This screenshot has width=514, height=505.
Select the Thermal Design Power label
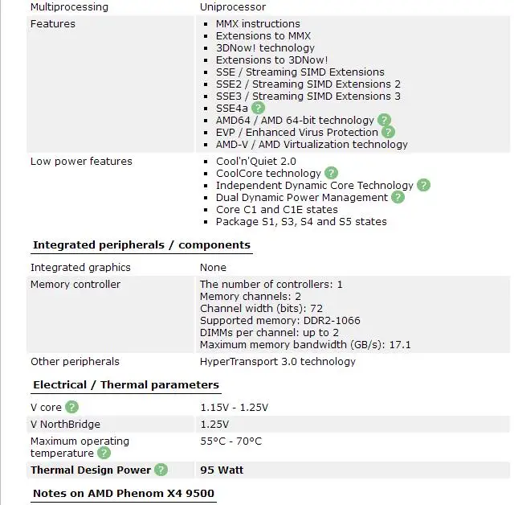(x=91, y=470)
